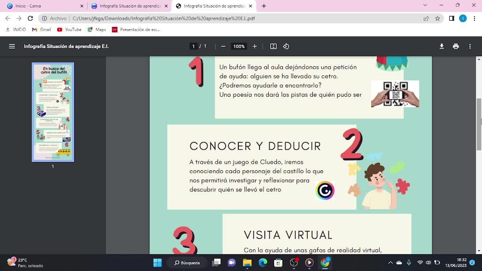Click the address bar URL
Image resolution: width=482 pixels, height=271 pixels.
tap(163, 19)
